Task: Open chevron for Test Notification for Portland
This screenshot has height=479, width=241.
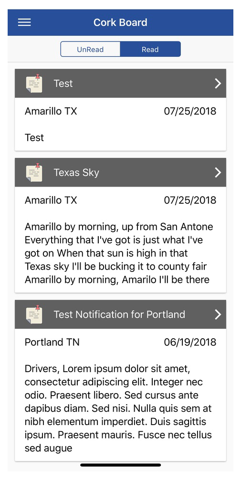Action: click(218, 314)
